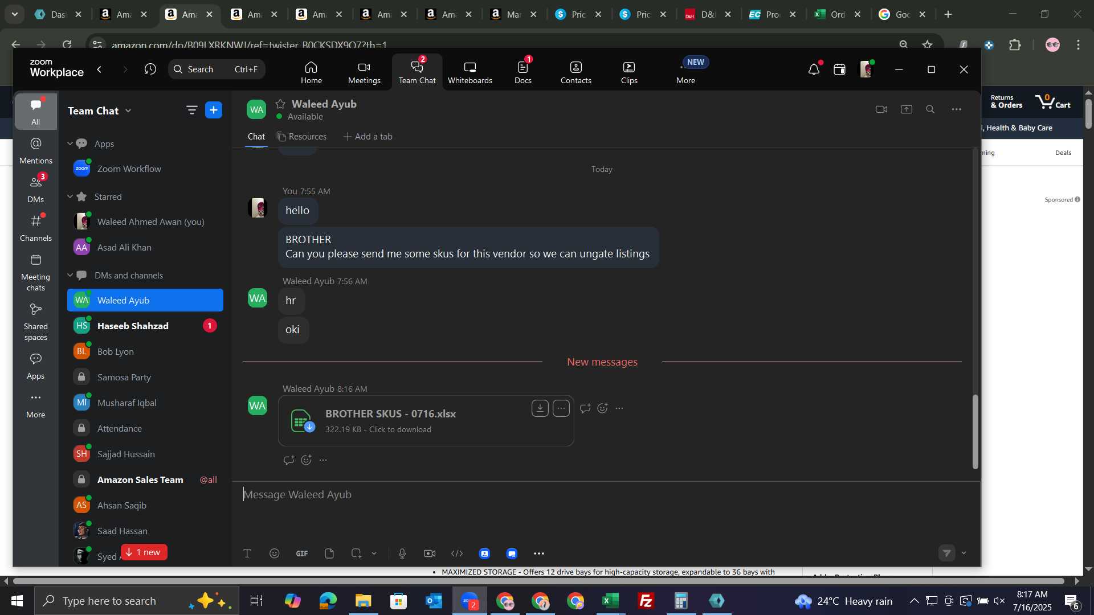Open Meeting chats in the sidebar

[x=35, y=273]
